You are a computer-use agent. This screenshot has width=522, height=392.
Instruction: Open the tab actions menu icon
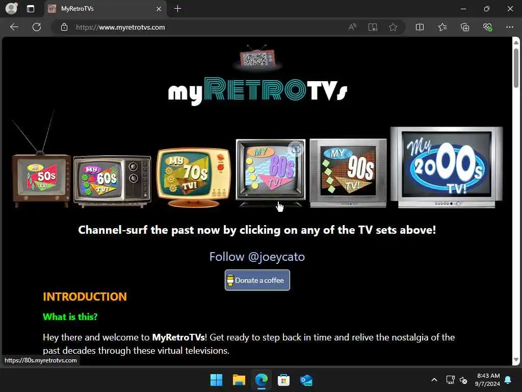pos(31,9)
